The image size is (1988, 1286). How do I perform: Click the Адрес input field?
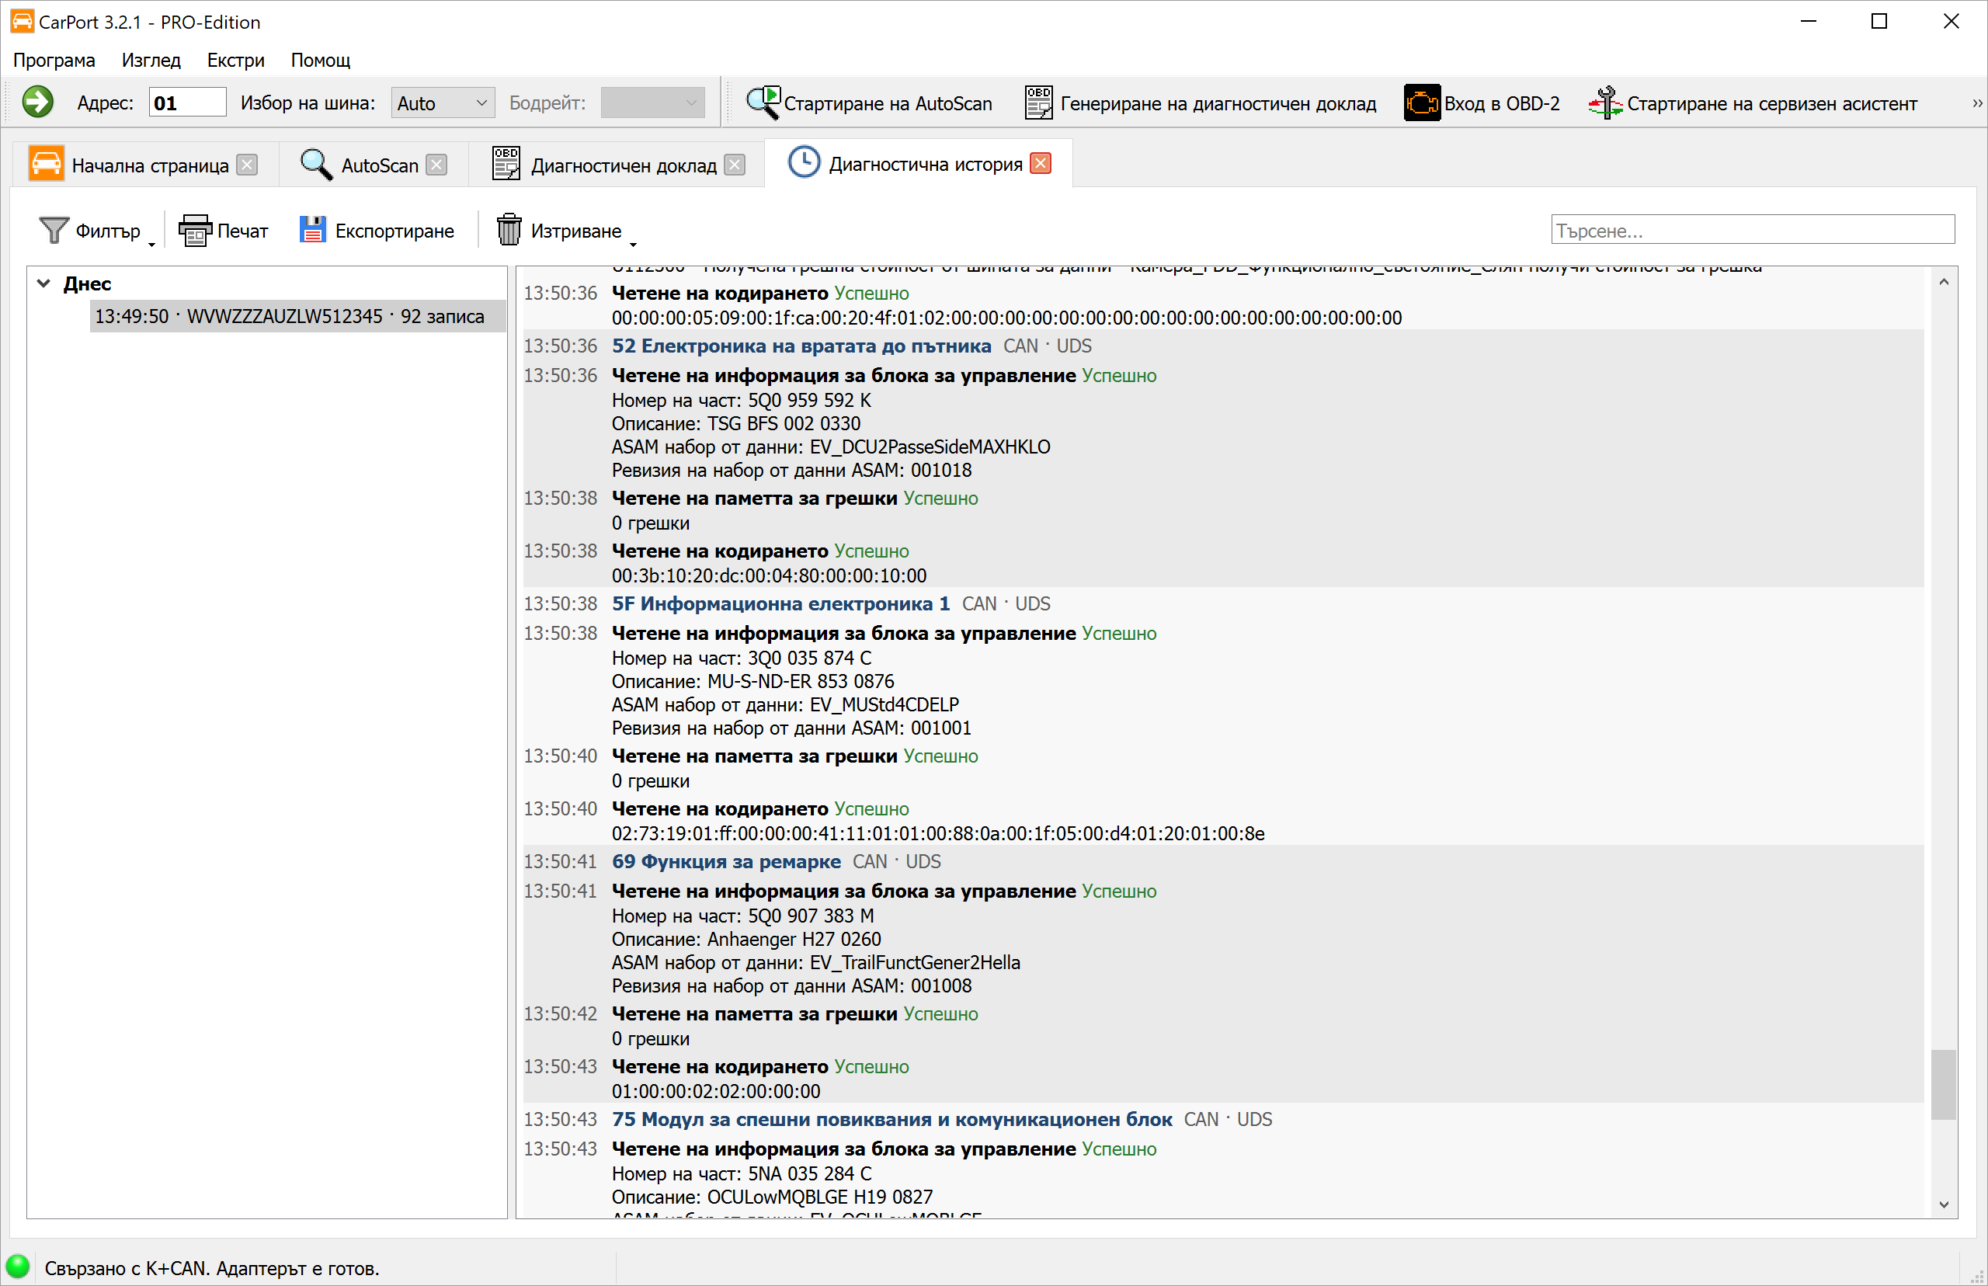point(187,103)
